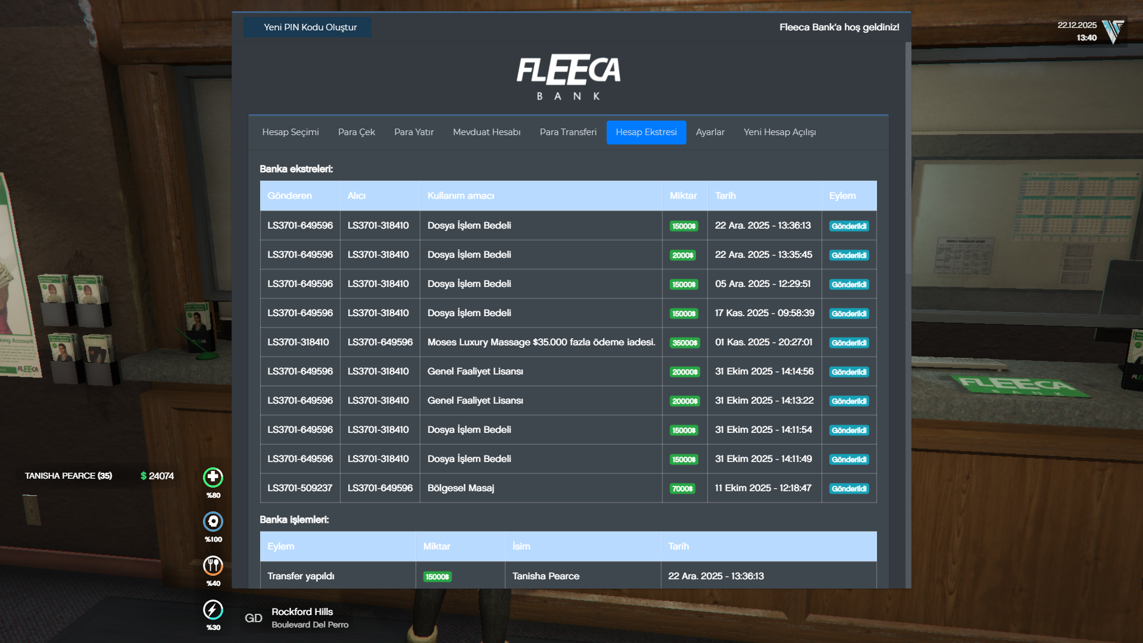
Task: Click the Fleeca Bank logo
Action: click(x=569, y=77)
